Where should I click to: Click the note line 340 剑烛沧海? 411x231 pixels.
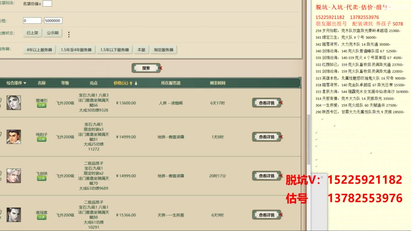point(356,51)
